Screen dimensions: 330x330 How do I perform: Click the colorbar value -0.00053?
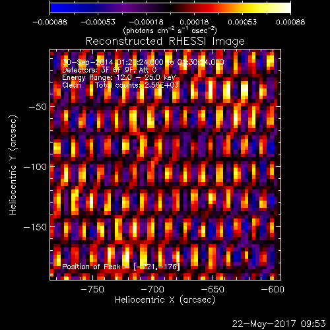(98, 22)
